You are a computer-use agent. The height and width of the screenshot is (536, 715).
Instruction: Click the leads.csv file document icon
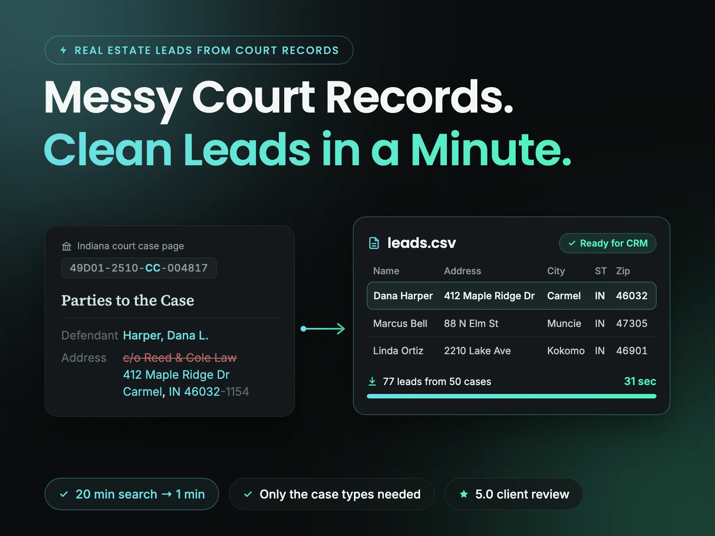point(374,243)
